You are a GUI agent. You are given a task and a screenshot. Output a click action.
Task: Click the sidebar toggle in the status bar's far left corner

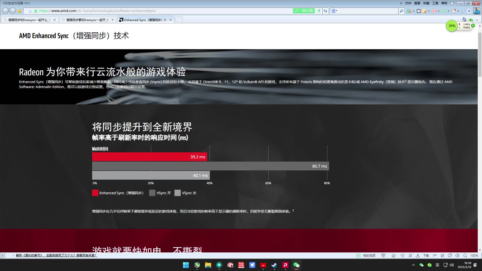[3, 255]
